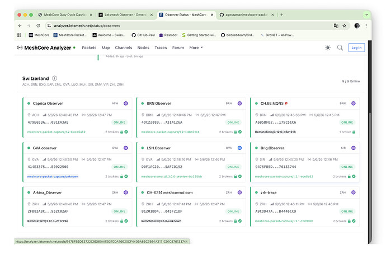Screen dimensions: 386x263
Task: Open the Resrobot bookmark
Action: [x=168, y=35]
